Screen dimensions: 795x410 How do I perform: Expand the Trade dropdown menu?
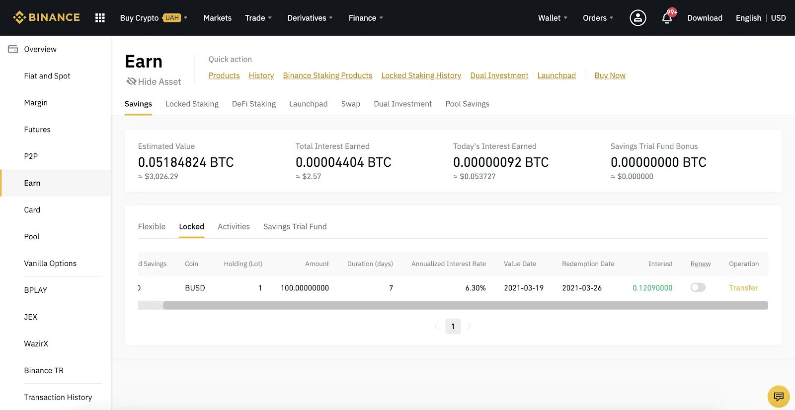tap(258, 18)
